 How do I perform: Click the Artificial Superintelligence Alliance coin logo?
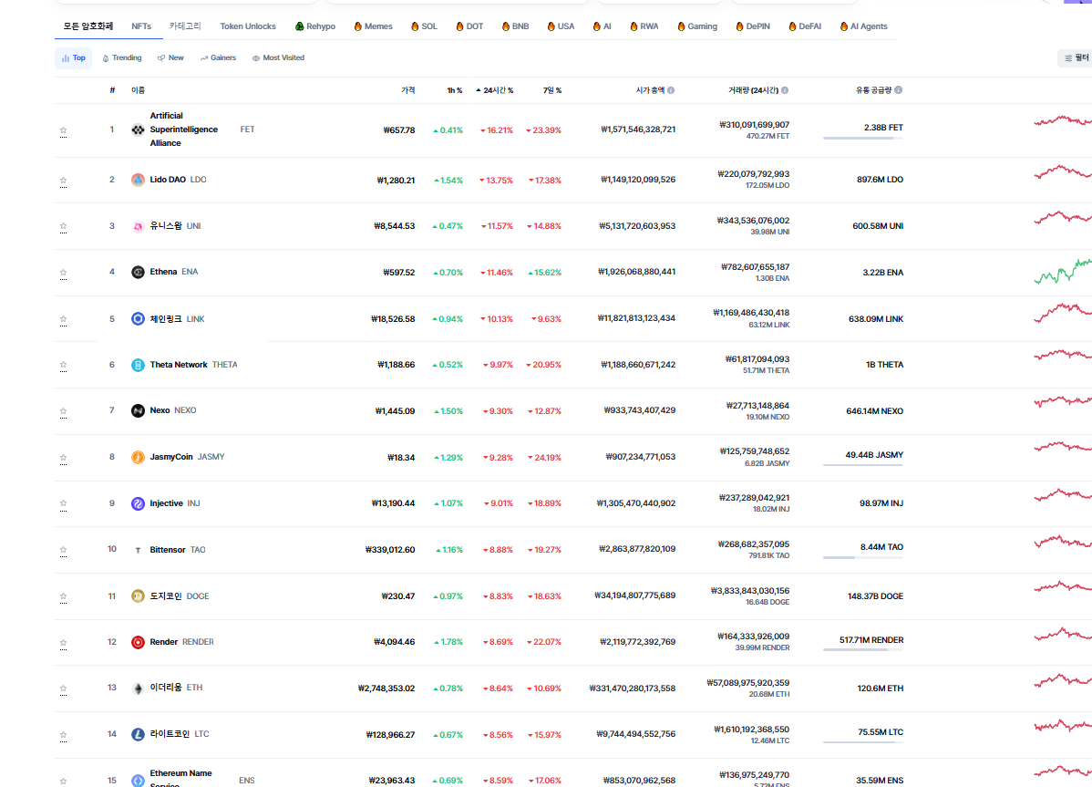(138, 129)
